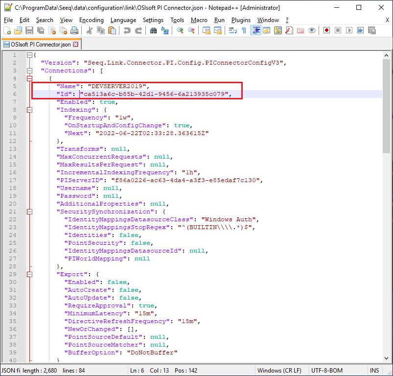The image size is (393, 376).
Task: Open the Settings menu
Action: tap(153, 20)
